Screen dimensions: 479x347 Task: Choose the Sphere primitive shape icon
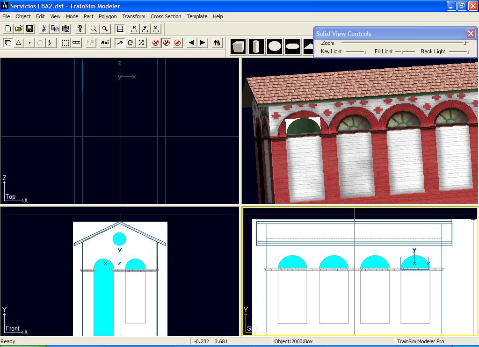(275, 47)
